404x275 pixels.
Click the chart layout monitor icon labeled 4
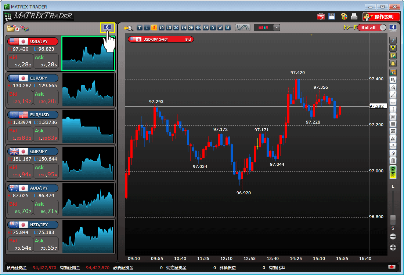[393, 27]
